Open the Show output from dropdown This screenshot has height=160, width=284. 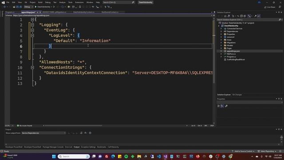[43, 133]
